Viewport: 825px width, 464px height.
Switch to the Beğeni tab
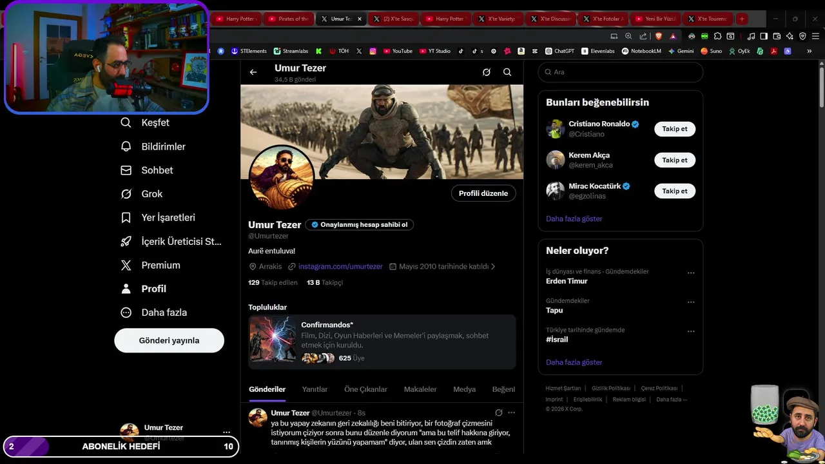503,389
